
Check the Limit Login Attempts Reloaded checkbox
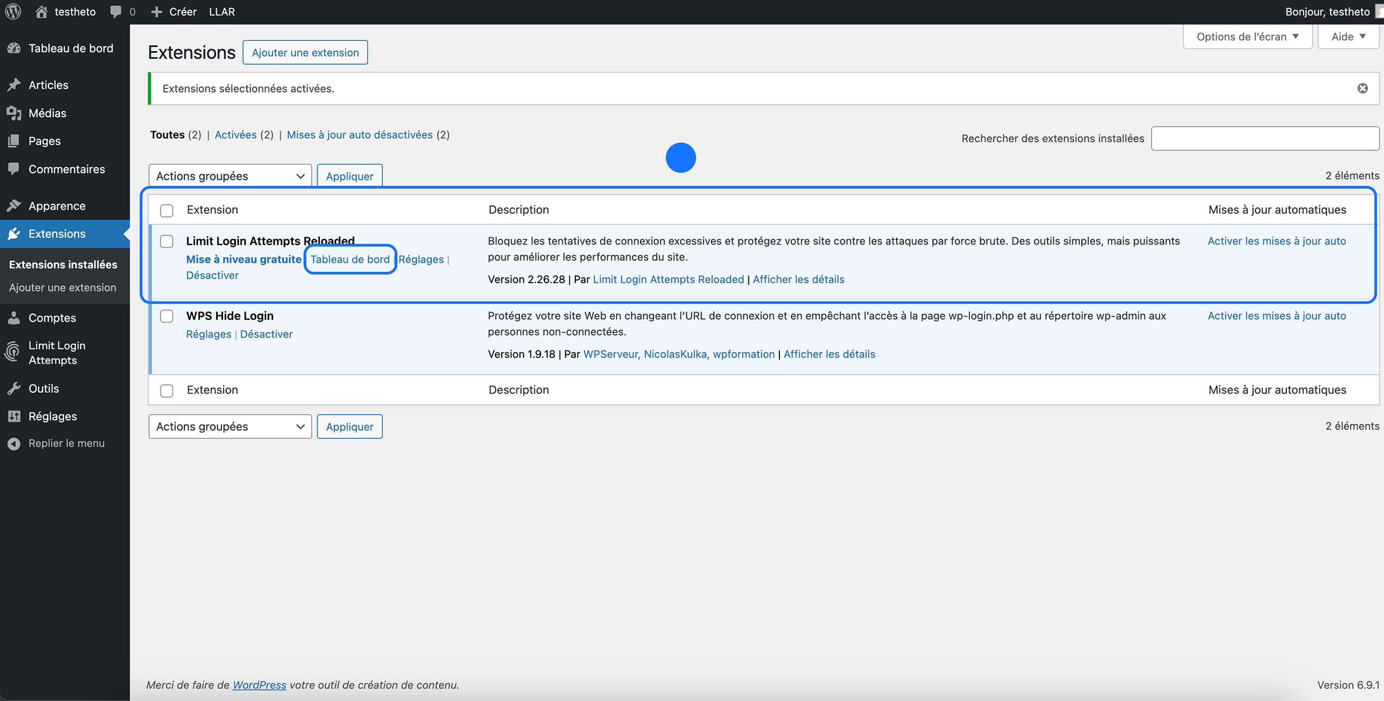coord(167,241)
